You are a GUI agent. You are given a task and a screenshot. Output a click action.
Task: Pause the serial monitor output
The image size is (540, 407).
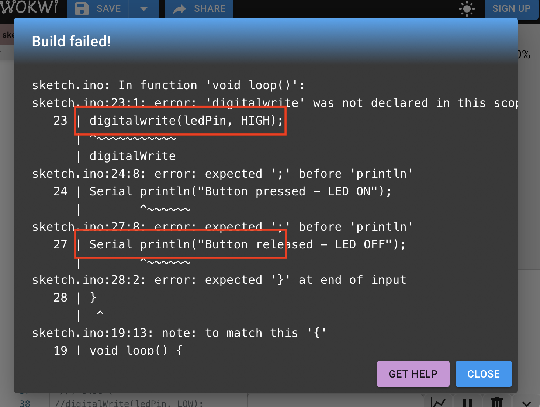pyautogui.click(x=467, y=403)
